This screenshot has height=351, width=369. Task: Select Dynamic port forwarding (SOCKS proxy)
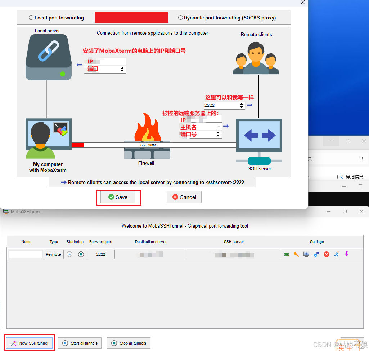pyautogui.click(x=180, y=18)
